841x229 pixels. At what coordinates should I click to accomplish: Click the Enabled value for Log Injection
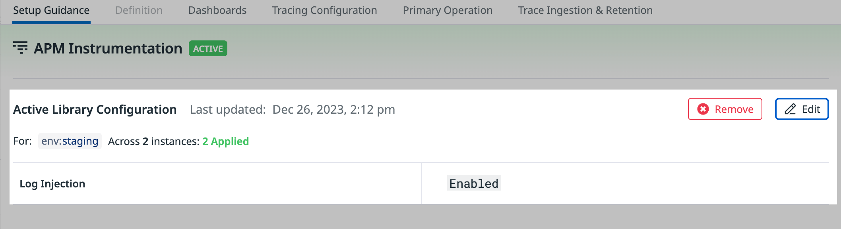point(474,183)
